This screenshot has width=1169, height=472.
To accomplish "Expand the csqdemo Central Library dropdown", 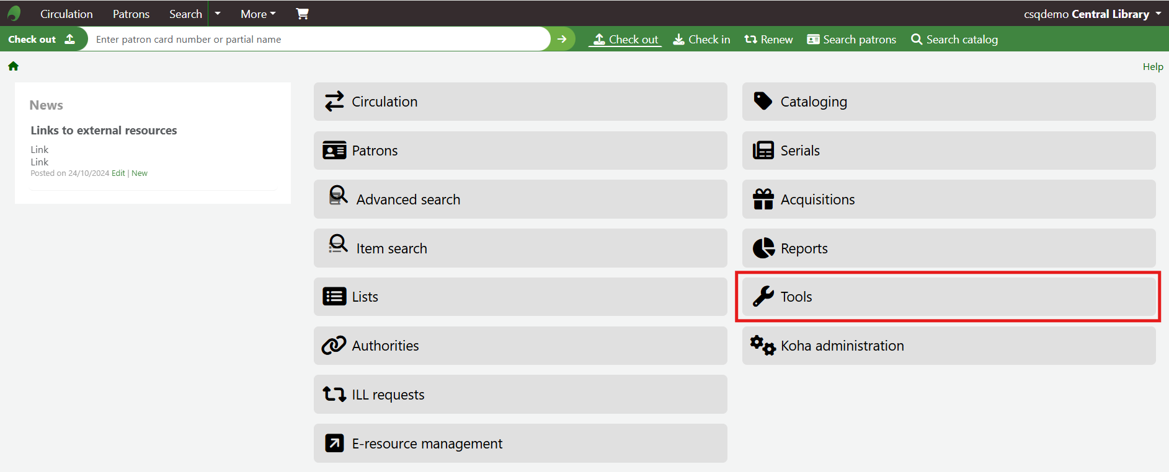I will (x=1092, y=14).
